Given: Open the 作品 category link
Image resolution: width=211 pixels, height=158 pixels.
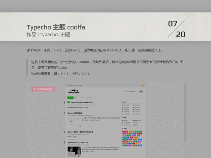Looking at the screenshot, I should point(31,34).
